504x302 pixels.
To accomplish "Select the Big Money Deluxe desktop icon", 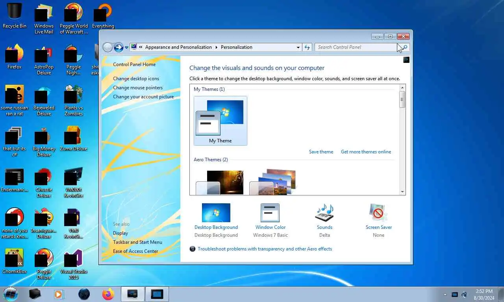I will click(x=44, y=141).
